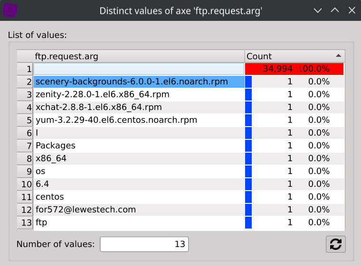
Task: Click row header number 1
Action: click(25, 69)
